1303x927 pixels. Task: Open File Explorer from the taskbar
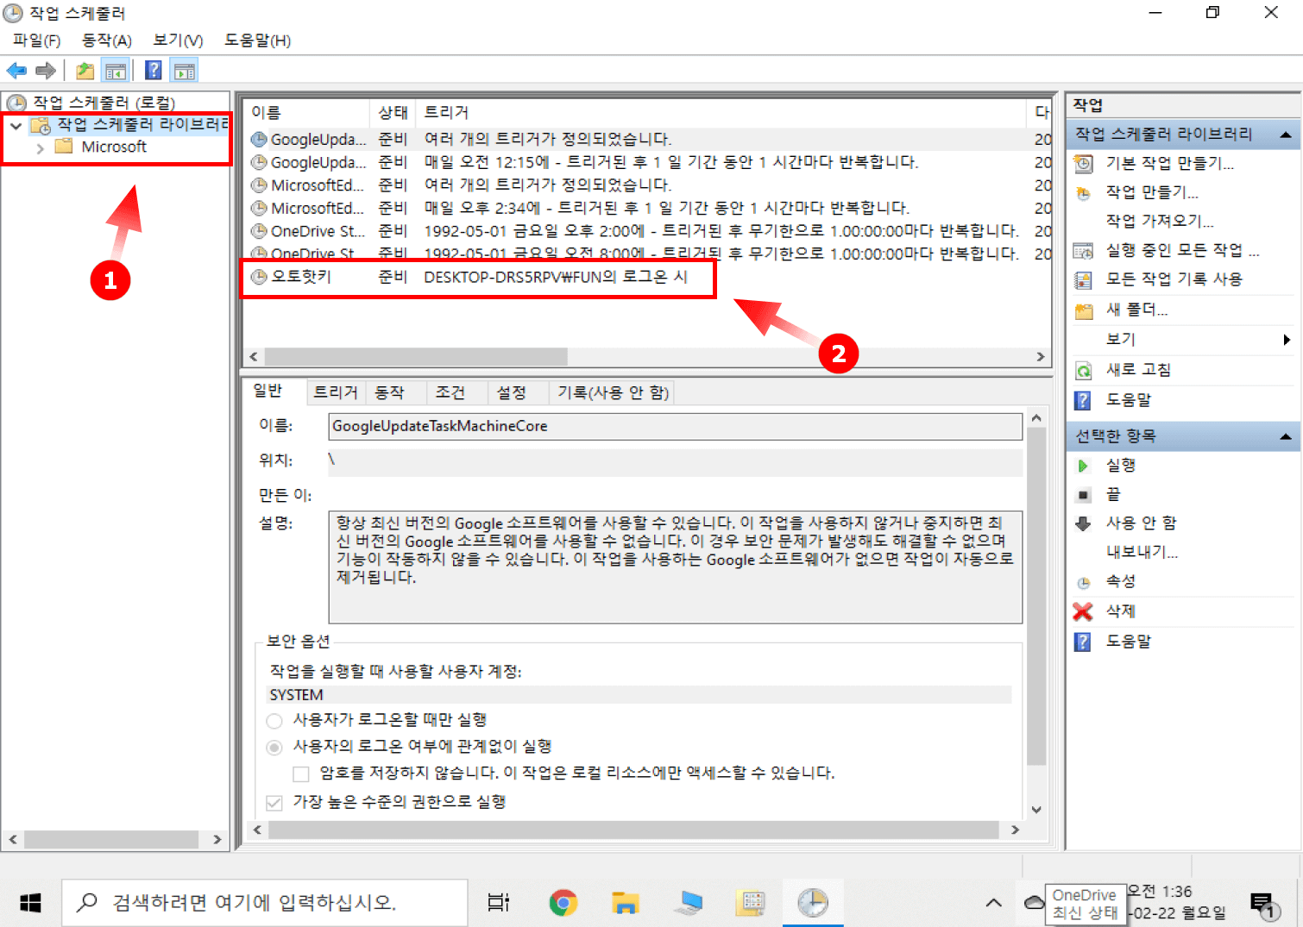[x=625, y=903]
